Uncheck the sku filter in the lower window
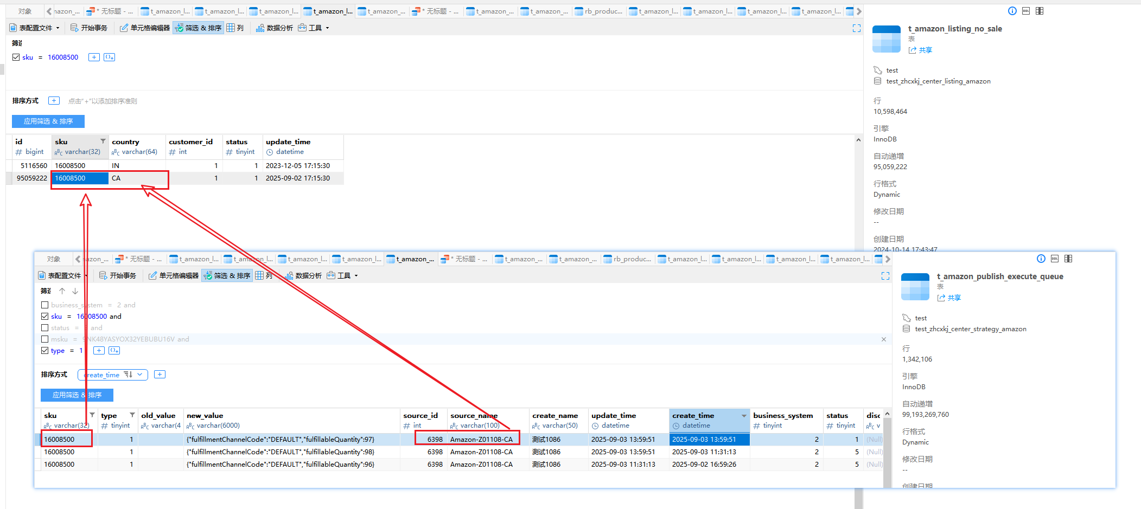Screen dimensions: 1141x509 (45, 317)
